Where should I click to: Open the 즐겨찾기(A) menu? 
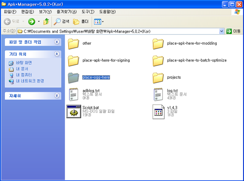66,12
